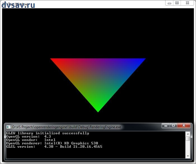Click the 'GLSL version' console output line
Viewport: 196px width, 164px height.
(54, 147)
